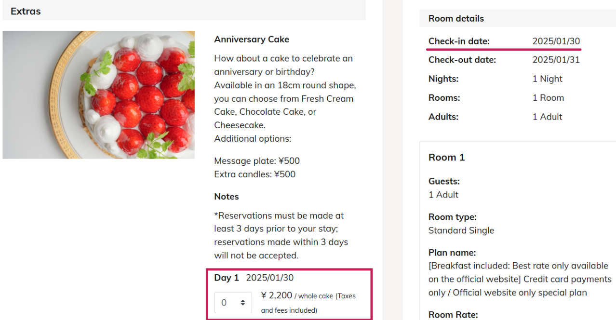Image resolution: width=616 pixels, height=320 pixels.
Task: Click the Room 1 heading
Action: (x=446, y=158)
